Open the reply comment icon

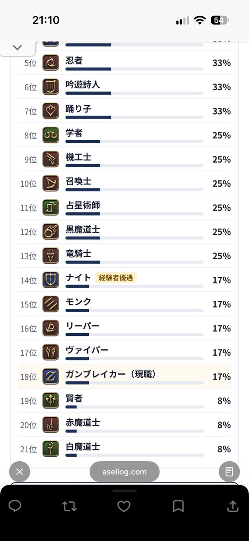(x=15, y=506)
